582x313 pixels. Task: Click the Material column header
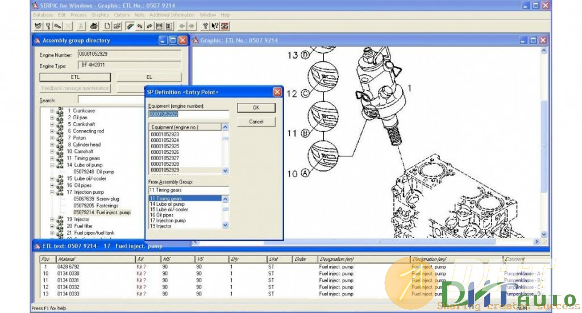tap(95, 259)
